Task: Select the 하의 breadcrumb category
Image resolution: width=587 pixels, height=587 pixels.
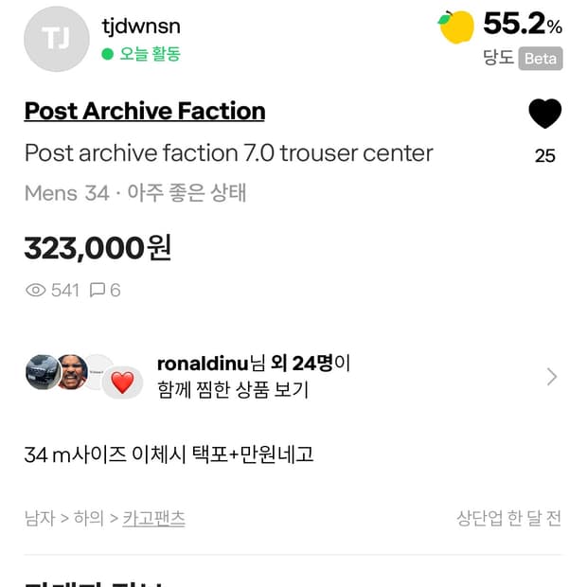Action: 88,518
